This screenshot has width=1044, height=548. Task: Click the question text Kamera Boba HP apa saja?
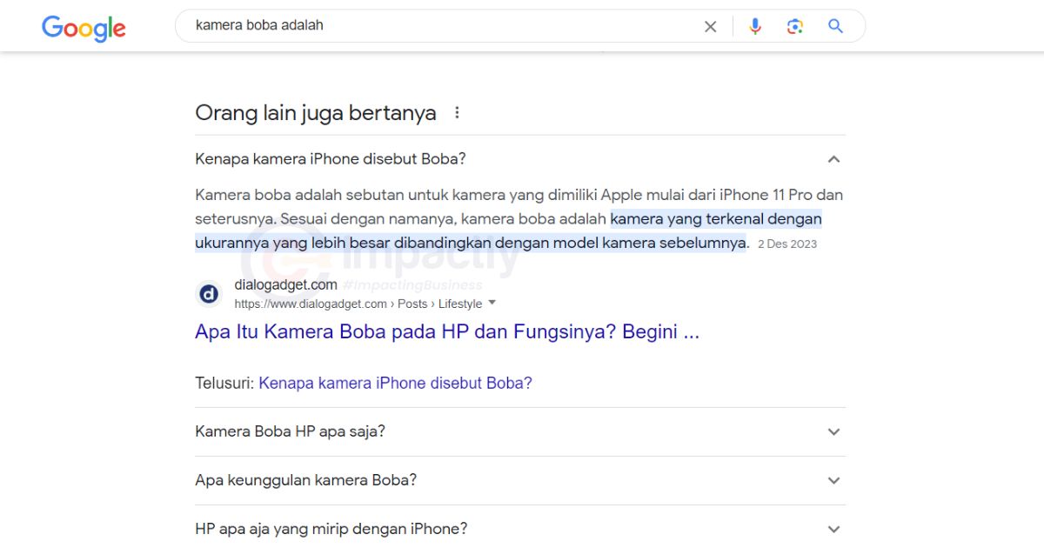point(290,431)
